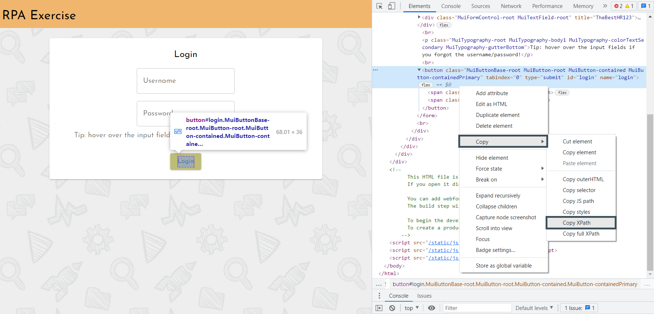Open the console drawer three-dot menu

[x=379, y=295]
